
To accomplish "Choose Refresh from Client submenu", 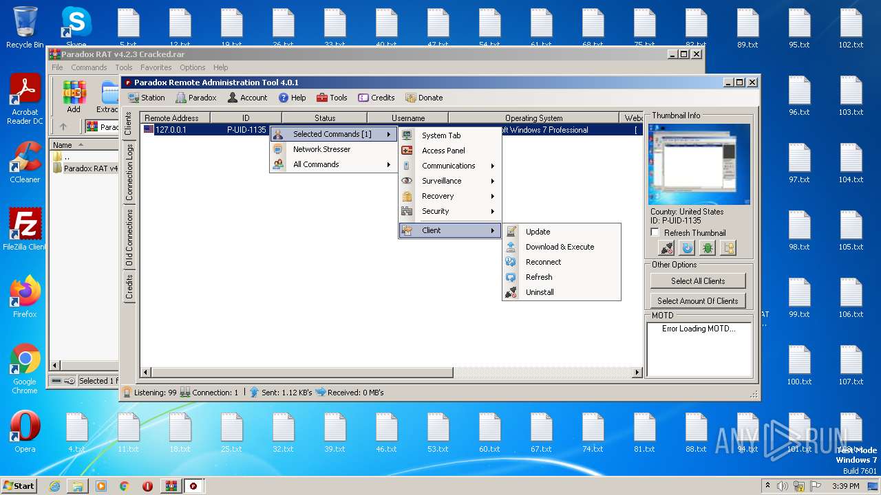I will [x=561, y=277].
